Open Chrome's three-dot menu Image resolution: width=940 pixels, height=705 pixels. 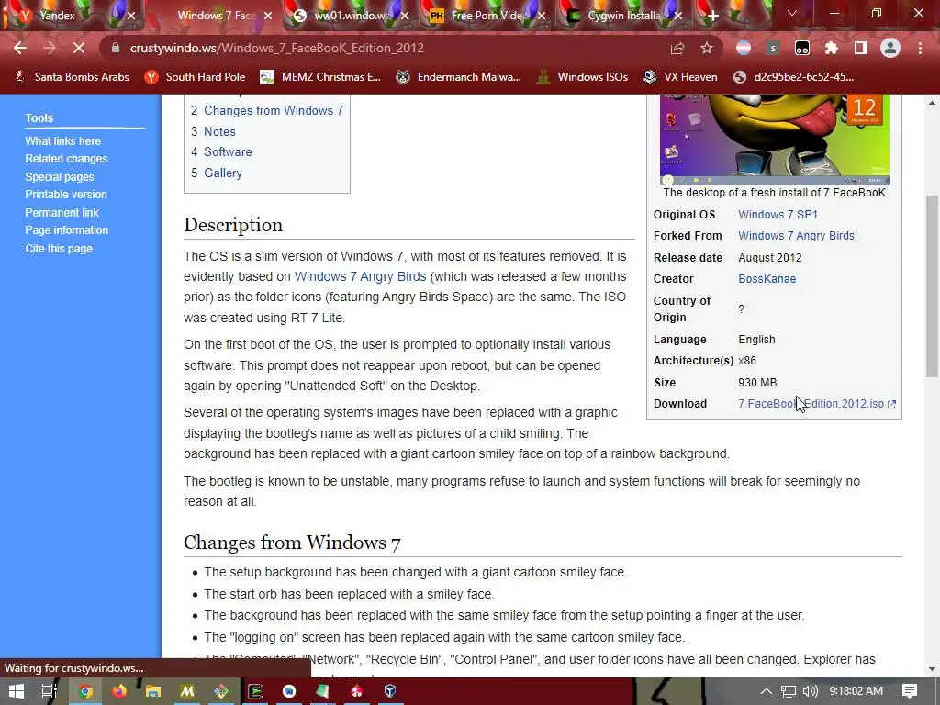(920, 48)
